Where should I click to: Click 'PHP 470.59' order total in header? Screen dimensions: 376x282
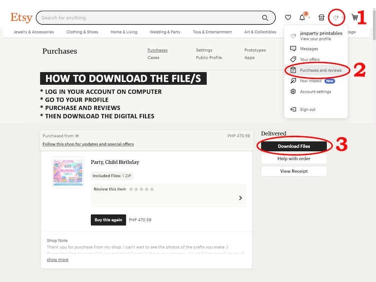click(x=239, y=136)
